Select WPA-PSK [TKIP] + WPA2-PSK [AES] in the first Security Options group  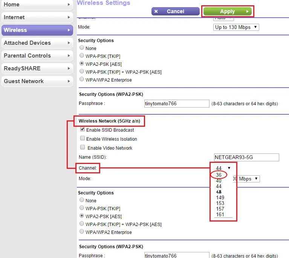click(82, 71)
